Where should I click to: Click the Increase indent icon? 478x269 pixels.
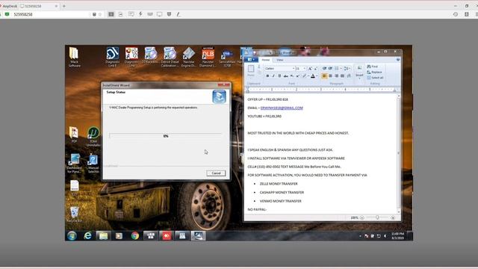tap(330, 68)
